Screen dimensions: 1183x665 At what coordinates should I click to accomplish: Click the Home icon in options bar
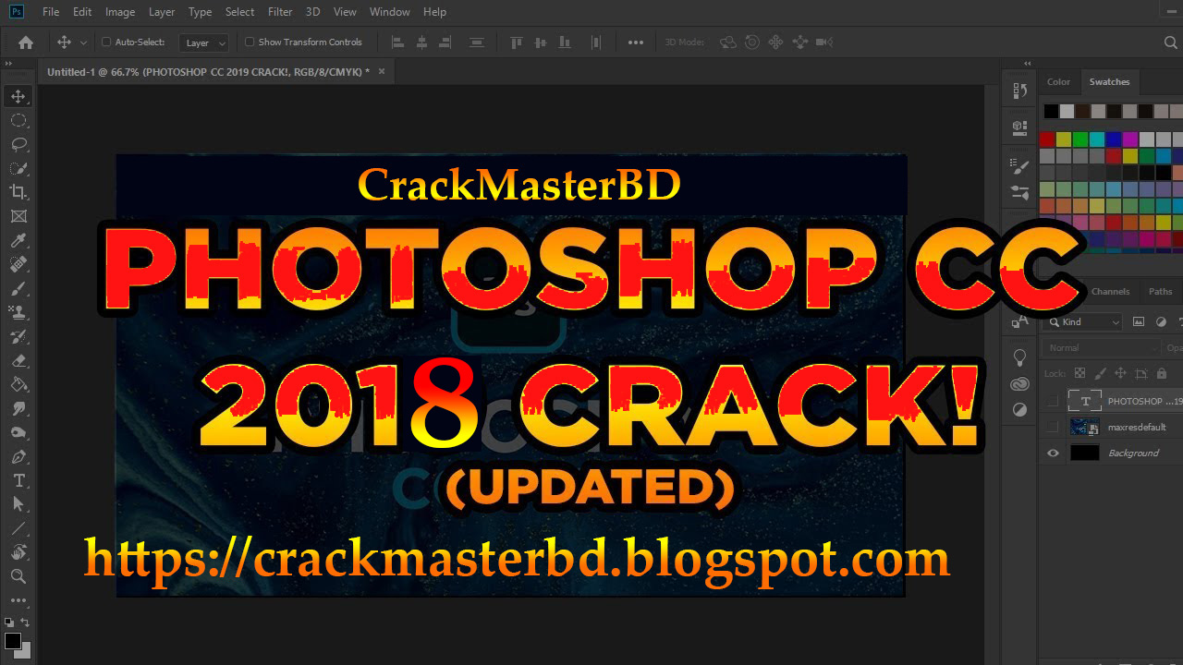(x=26, y=42)
